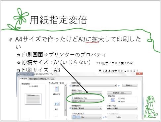The width and height of the screenshot is (161, 122).
Task: Open the 印刷用紙サイズ dropdown showing A3
Action: (x=87, y=101)
